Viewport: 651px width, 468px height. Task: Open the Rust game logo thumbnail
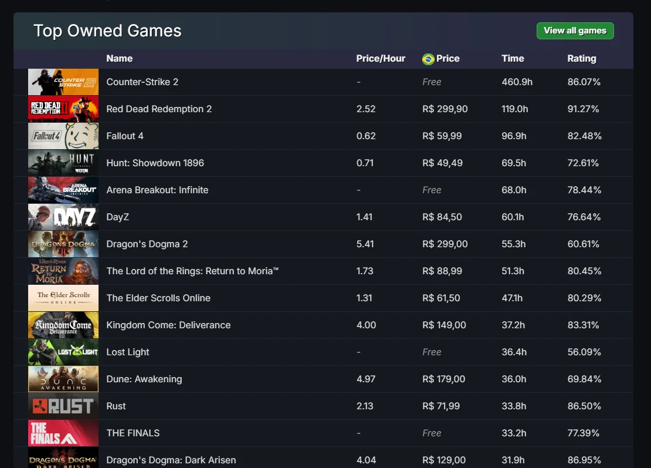click(x=63, y=406)
